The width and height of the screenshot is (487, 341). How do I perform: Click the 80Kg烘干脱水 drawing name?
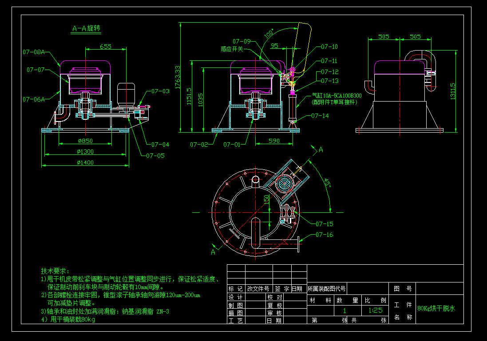[436, 309]
